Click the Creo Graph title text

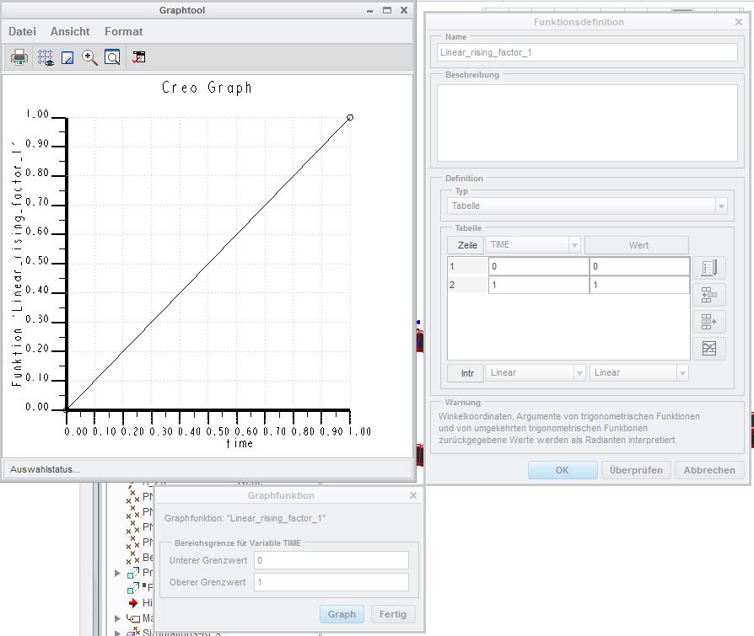(x=207, y=88)
